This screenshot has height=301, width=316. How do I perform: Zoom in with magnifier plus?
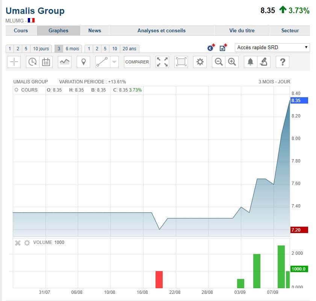point(232,62)
